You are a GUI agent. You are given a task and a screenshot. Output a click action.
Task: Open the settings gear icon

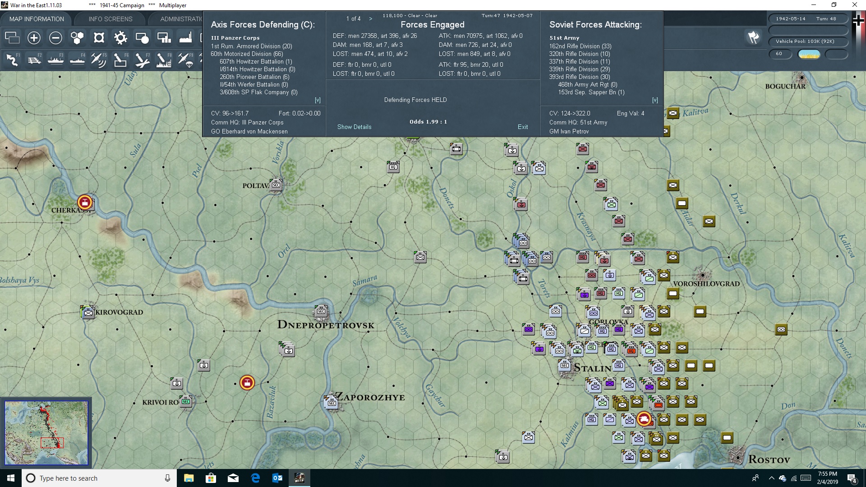coord(120,38)
